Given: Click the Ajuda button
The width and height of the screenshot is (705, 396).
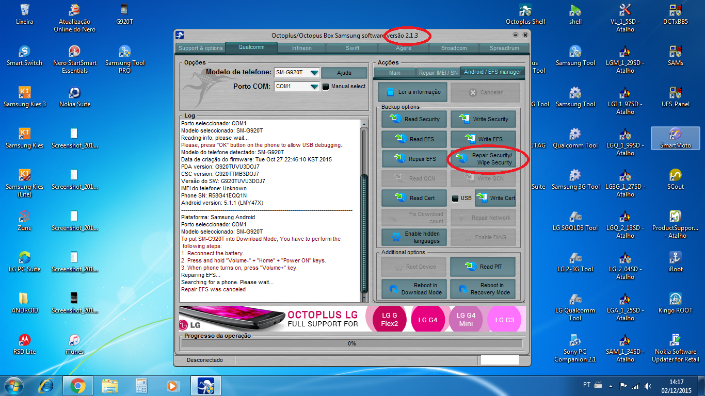Looking at the screenshot, I should pos(344,73).
